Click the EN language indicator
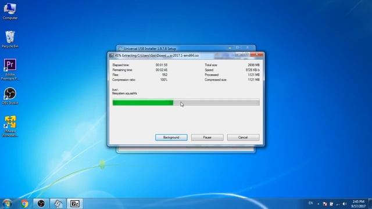This screenshot has height=209, width=372. pos(310,203)
